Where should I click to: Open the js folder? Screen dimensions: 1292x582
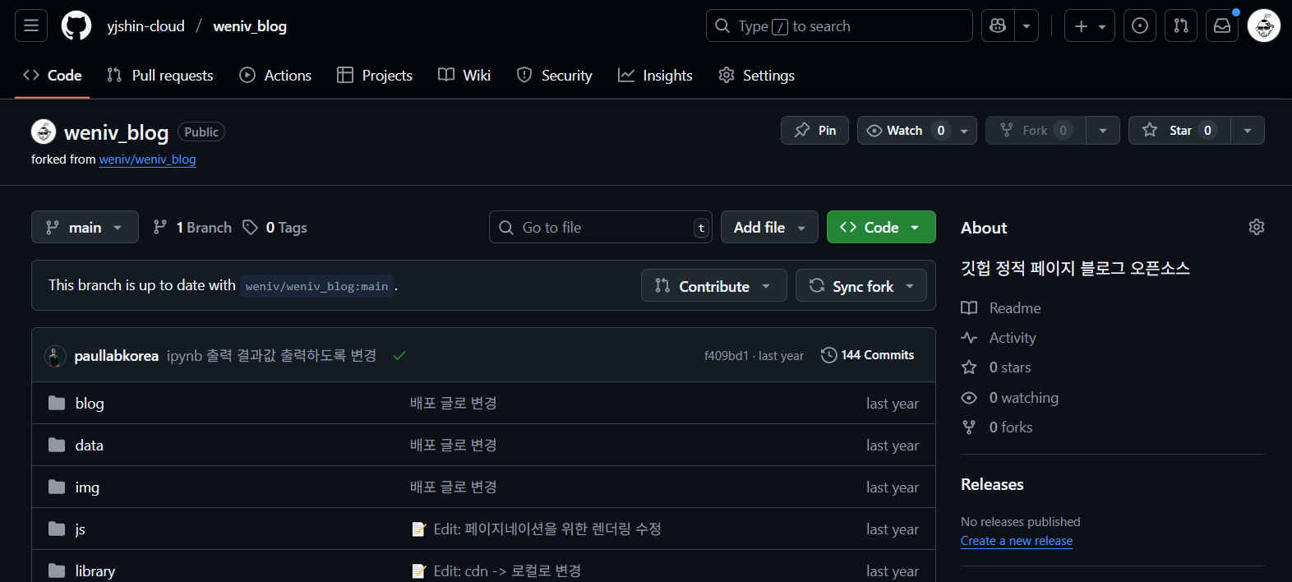point(80,529)
